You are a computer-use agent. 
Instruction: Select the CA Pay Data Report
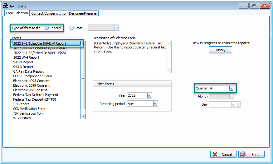[28, 71]
